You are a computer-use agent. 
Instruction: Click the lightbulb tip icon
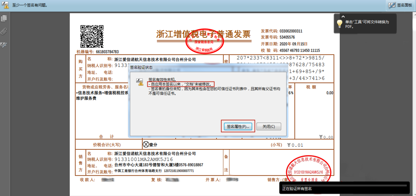pos(340,24)
